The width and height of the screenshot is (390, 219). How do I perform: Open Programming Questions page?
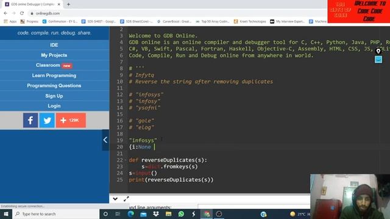pos(54,86)
